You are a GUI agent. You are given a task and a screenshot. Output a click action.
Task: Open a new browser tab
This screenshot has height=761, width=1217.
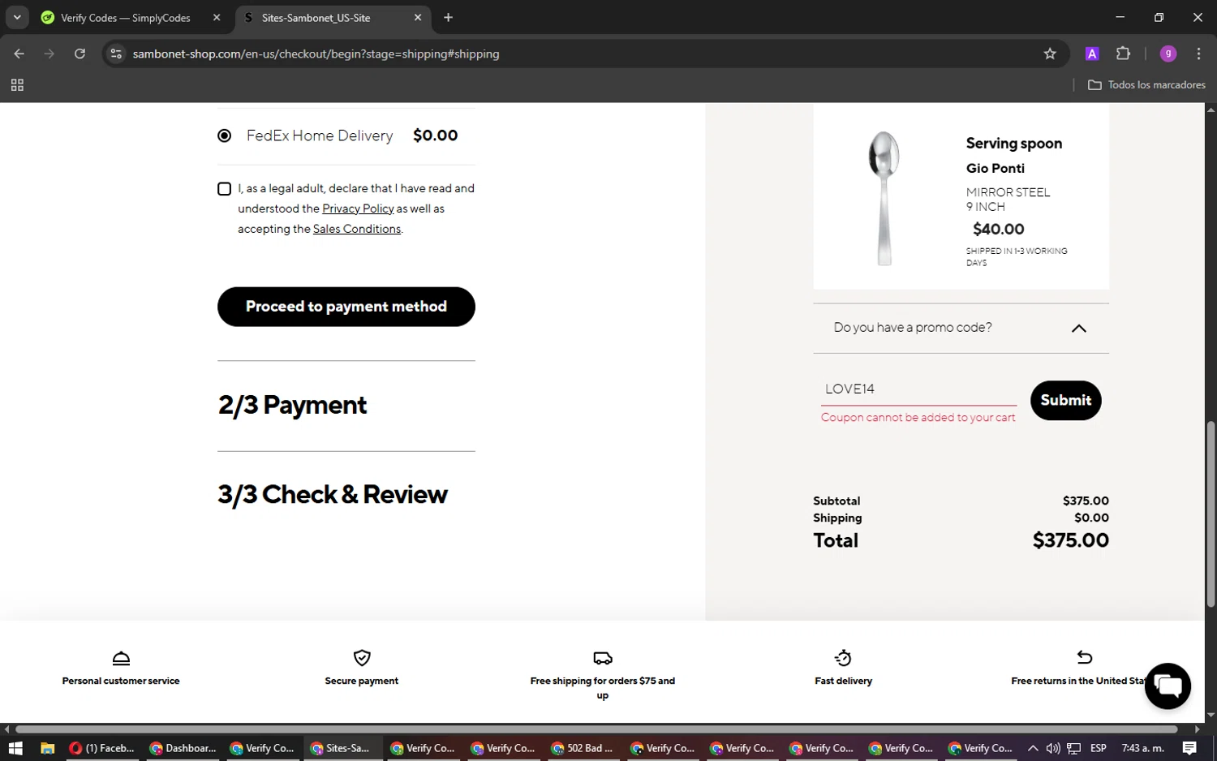point(448,18)
